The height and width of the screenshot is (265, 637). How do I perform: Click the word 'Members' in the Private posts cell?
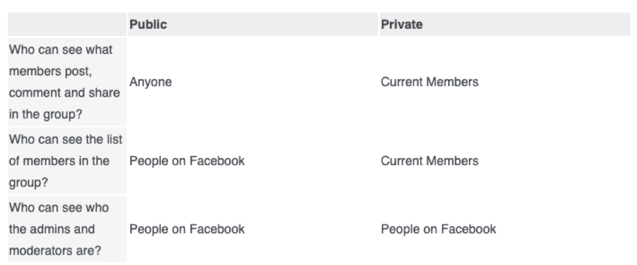click(455, 82)
